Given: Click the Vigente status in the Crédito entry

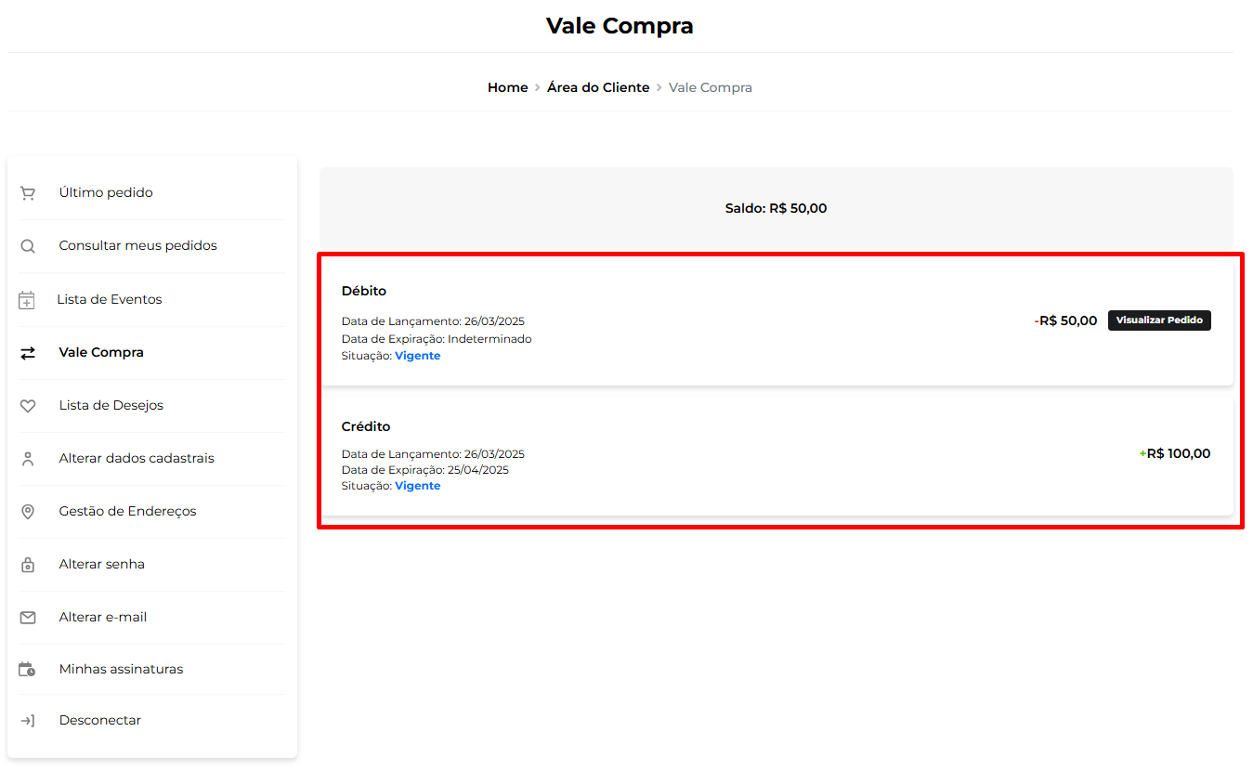Looking at the screenshot, I should pyautogui.click(x=418, y=486).
